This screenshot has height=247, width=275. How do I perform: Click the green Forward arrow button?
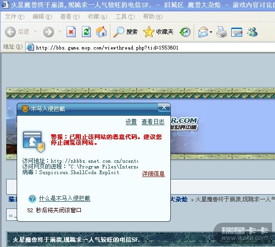pos(49,32)
